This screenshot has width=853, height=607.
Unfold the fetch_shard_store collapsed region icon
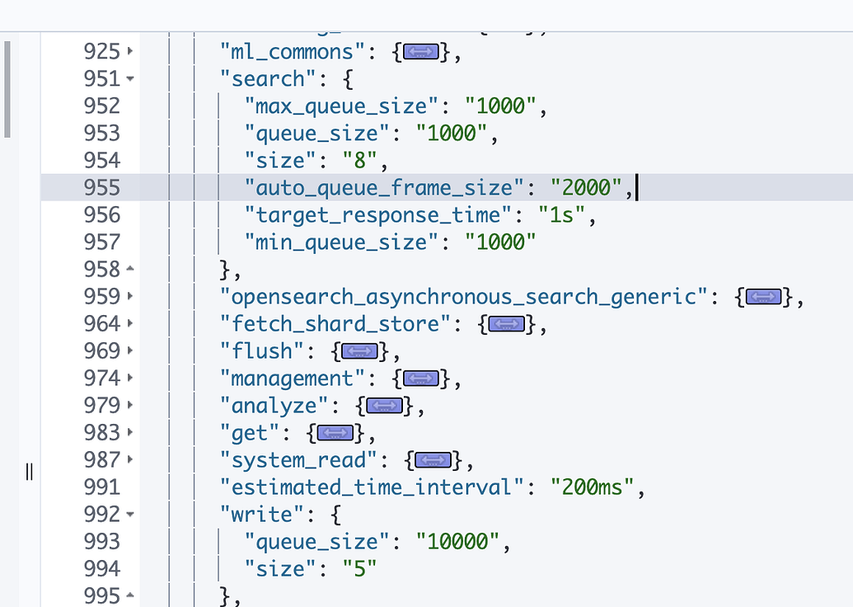pos(505,324)
